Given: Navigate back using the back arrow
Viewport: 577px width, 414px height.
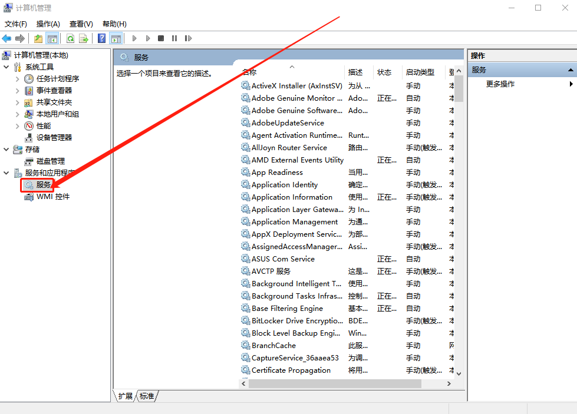Looking at the screenshot, I should [6, 38].
